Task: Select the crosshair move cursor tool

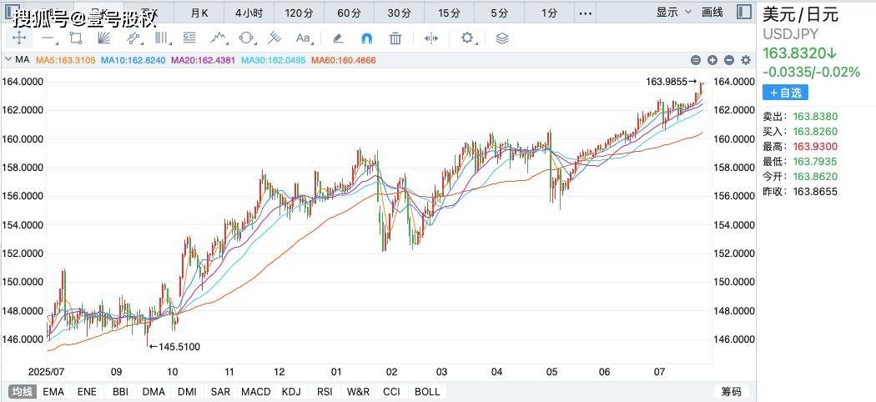Action: pyautogui.click(x=19, y=38)
